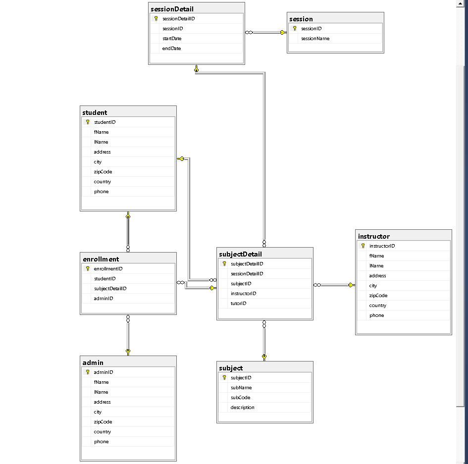Select the fName column in instructor table
Viewport: 468px width, 464px height.
tap(377, 256)
